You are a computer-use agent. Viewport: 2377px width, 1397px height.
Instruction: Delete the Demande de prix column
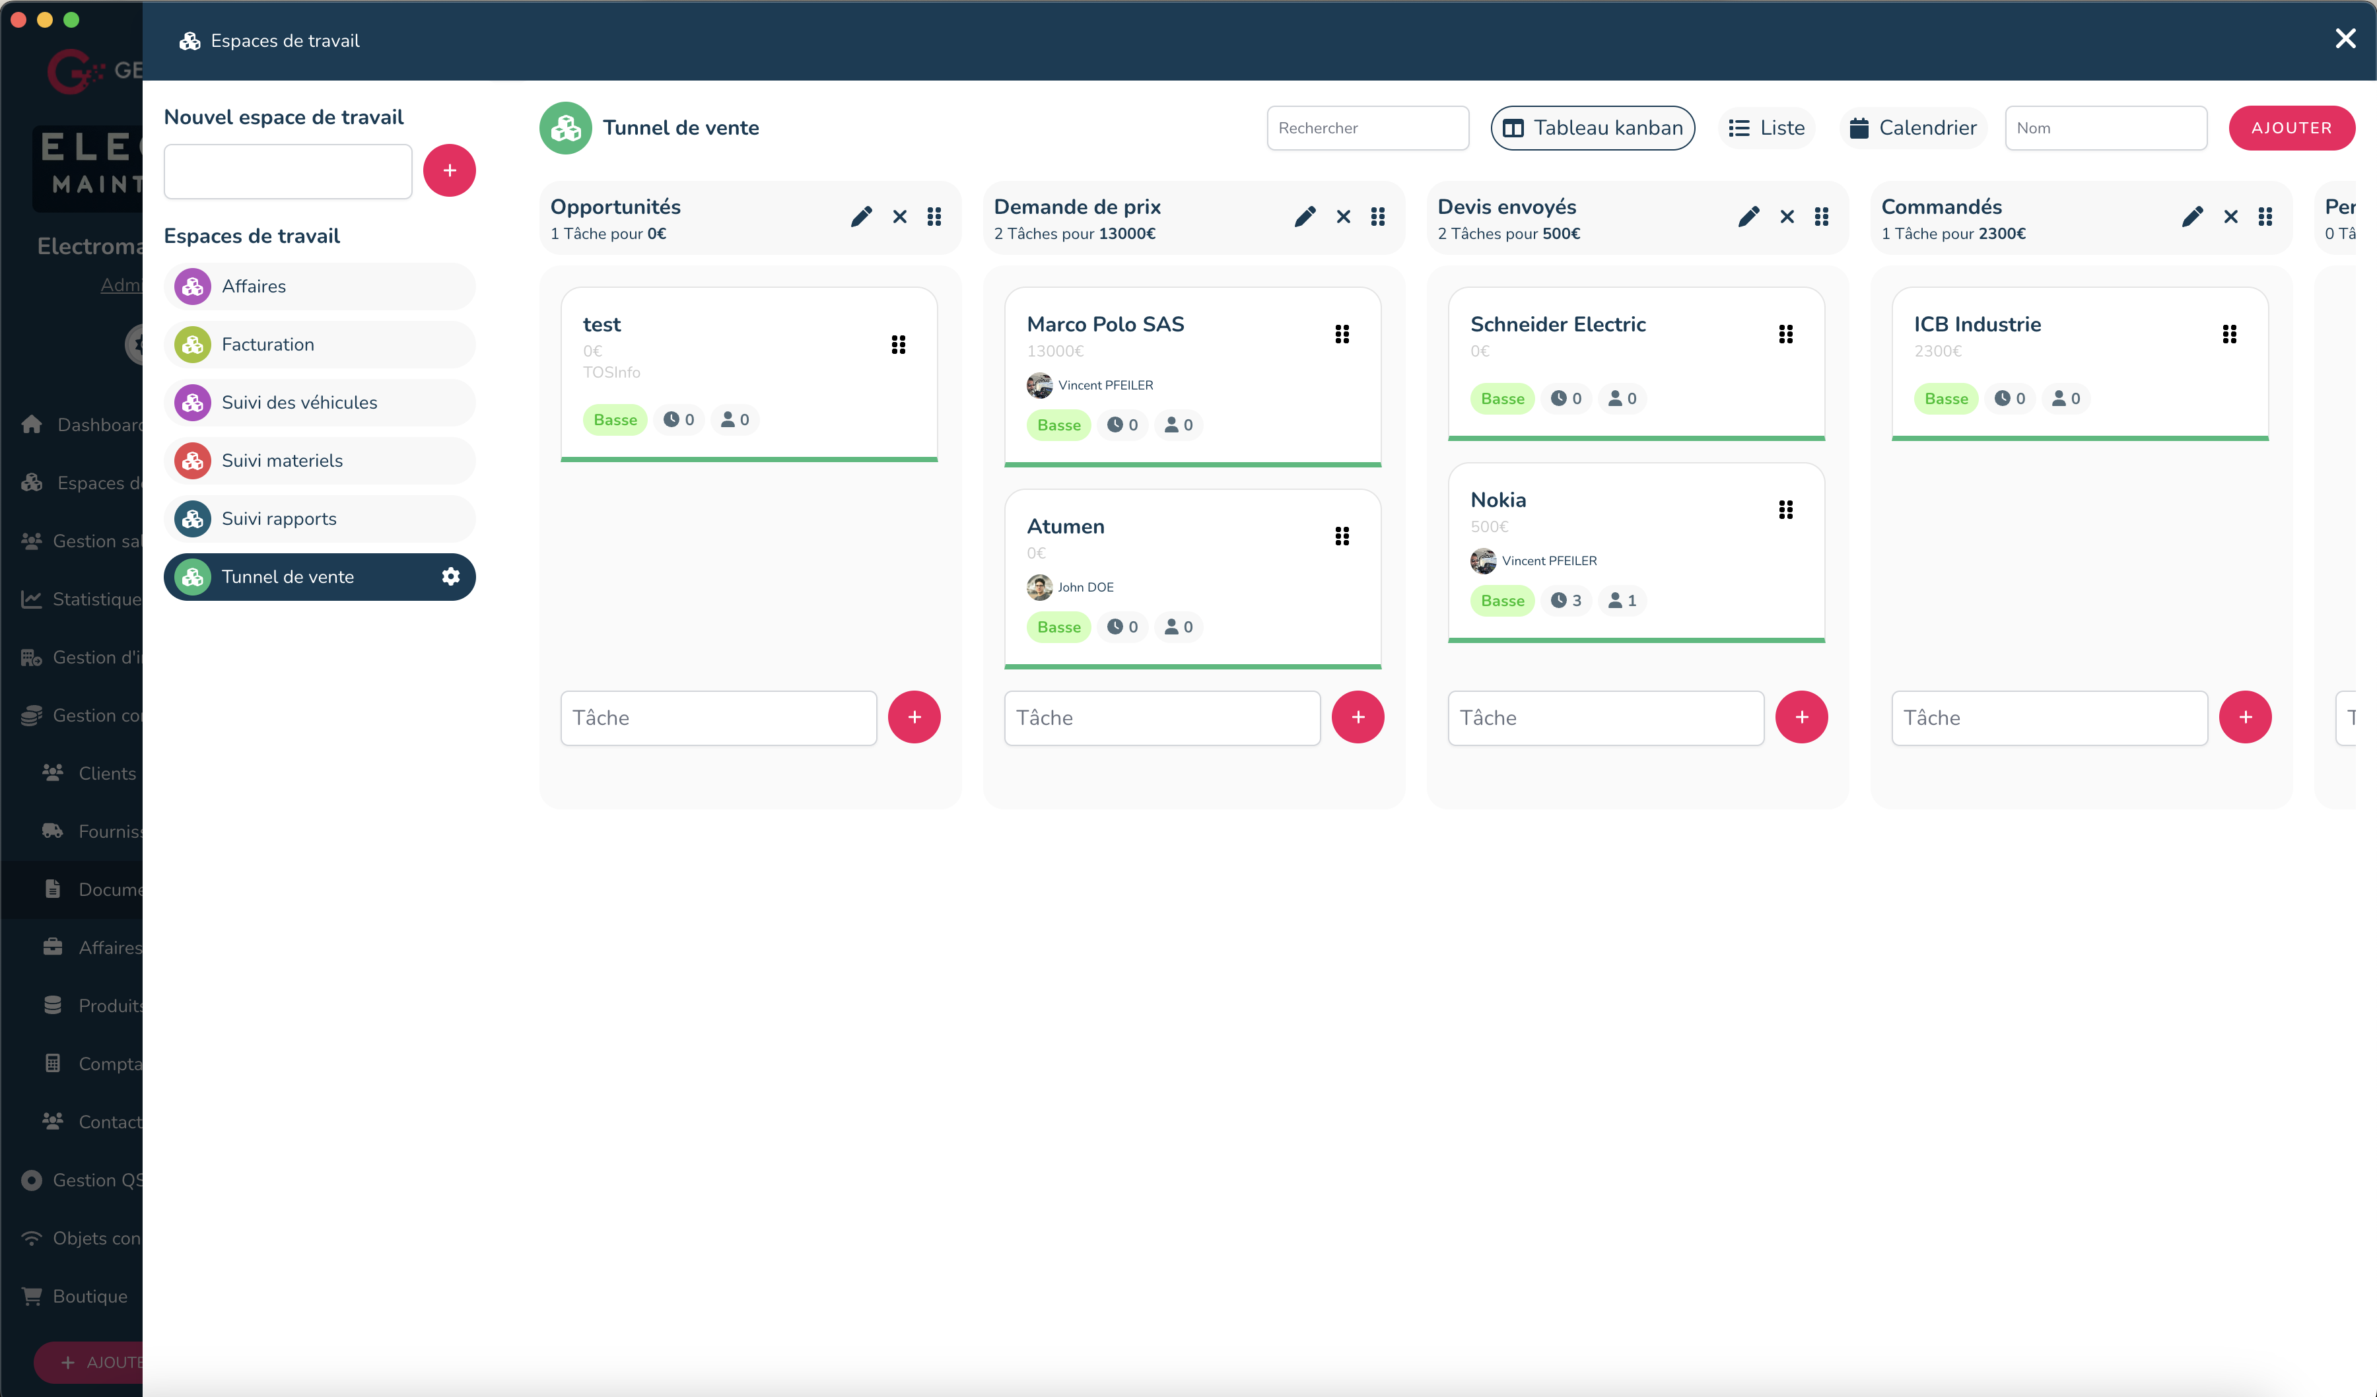click(x=1343, y=217)
